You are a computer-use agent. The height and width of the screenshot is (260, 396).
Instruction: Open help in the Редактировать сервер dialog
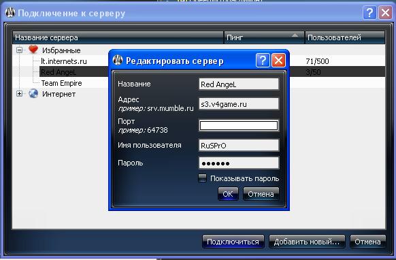tap(263, 60)
